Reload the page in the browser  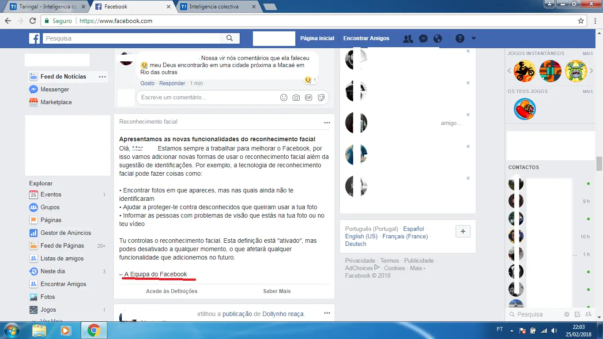point(32,21)
